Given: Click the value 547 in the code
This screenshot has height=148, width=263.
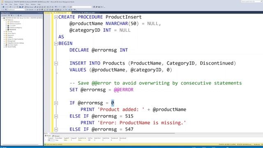Looking at the screenshot, I should click(129, 129).
